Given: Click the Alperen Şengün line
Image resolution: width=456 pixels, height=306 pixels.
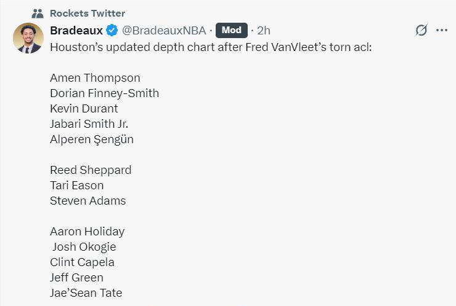Looking at the screenshot, I should [x=91, y=139].
